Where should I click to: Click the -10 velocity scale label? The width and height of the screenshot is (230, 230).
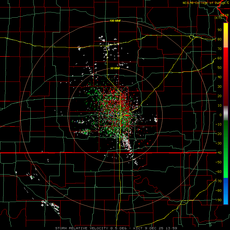[218, 124]
